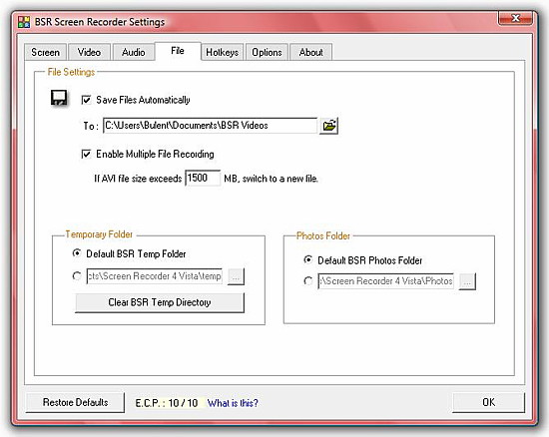
Task: Open the Options tab
Action: pos(267,52)
